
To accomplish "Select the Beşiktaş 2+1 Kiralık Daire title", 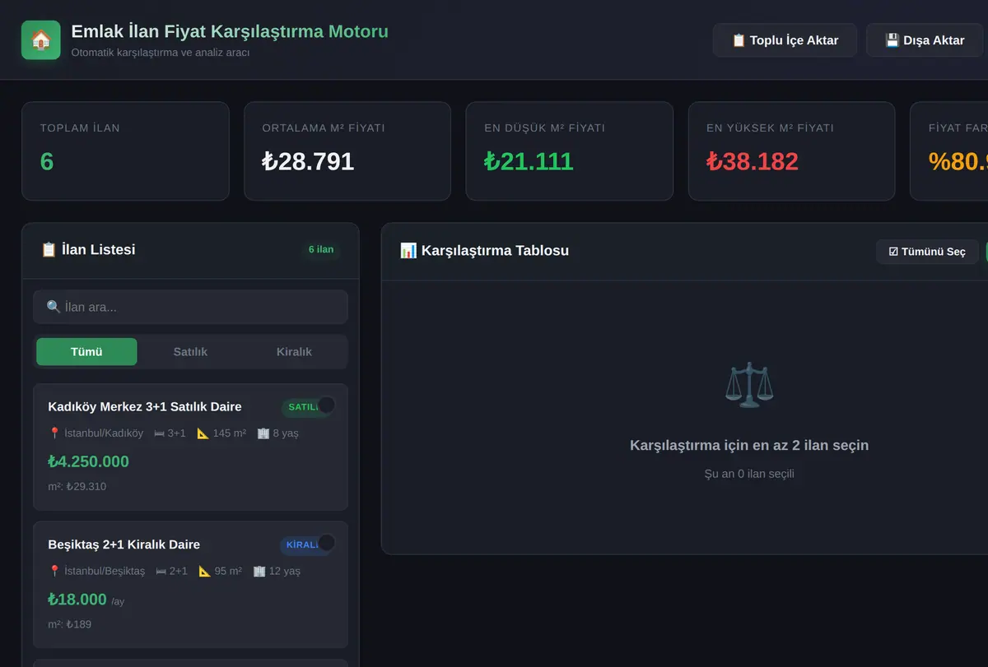I will (124, 544).
